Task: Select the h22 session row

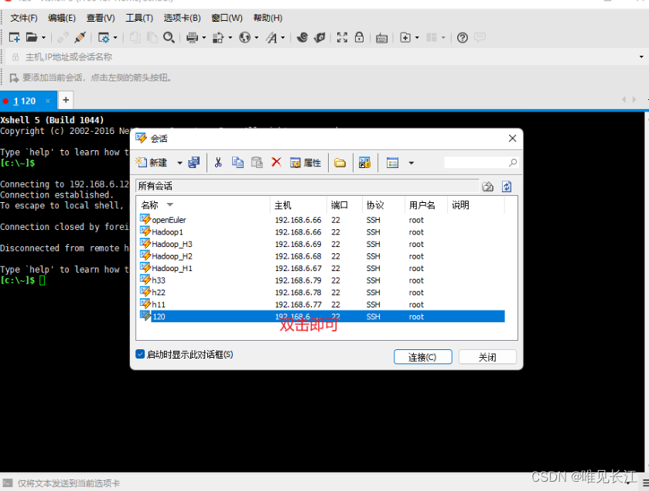Action: tap(322, 292)
